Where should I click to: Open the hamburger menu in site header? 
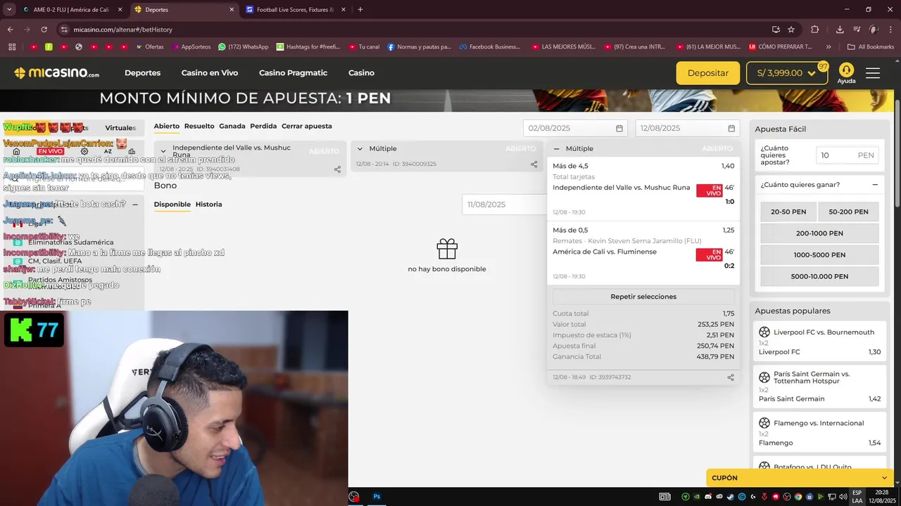(x=873, y=73)
